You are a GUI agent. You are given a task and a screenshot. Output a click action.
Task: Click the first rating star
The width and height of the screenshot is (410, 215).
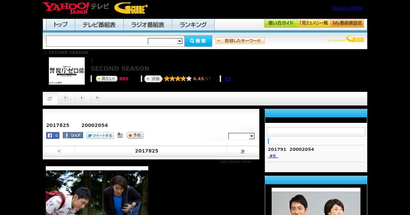pos(167,79)
